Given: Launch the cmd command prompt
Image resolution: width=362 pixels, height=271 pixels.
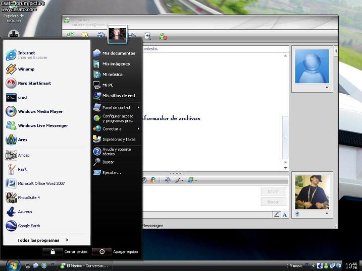Looking at the screenshot, I should pos(46,97).
